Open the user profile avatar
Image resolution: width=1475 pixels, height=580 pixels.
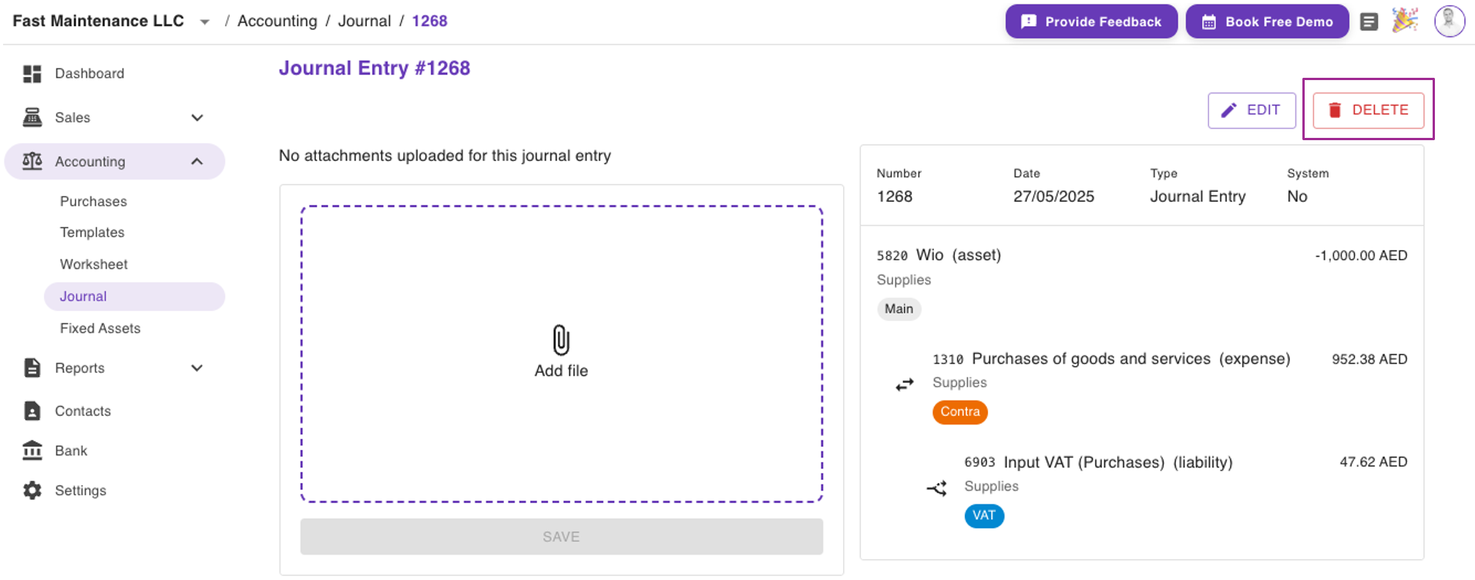pos(1449,21)
